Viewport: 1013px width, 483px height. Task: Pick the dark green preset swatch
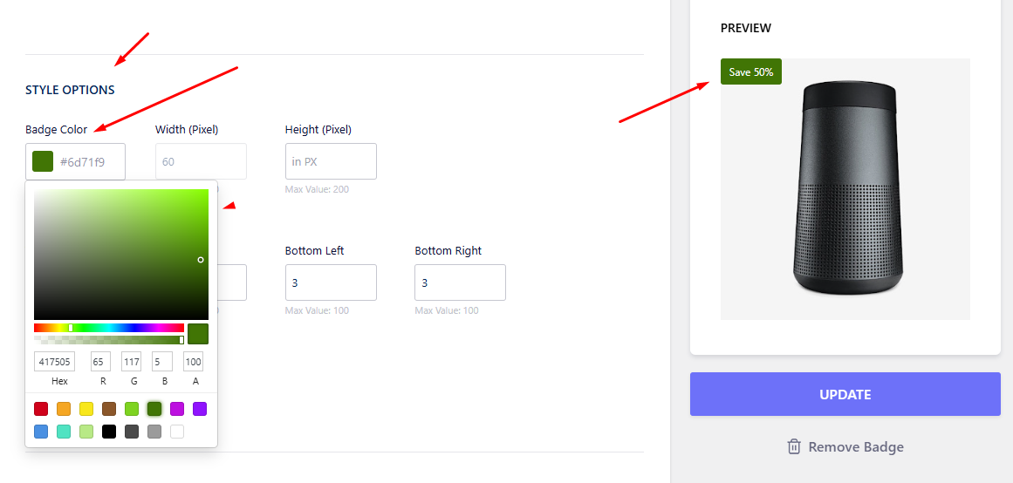154,409
